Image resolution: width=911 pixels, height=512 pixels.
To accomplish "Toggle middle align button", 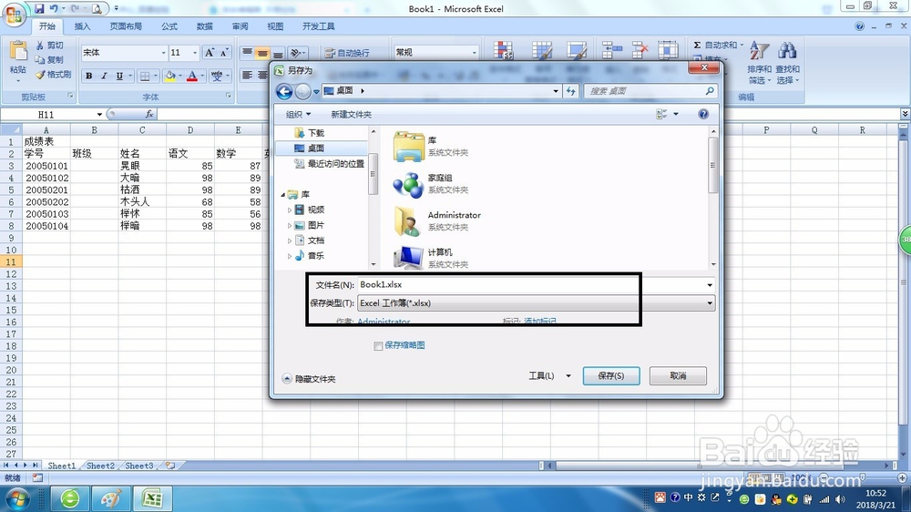I will click(x=262, y=53).
